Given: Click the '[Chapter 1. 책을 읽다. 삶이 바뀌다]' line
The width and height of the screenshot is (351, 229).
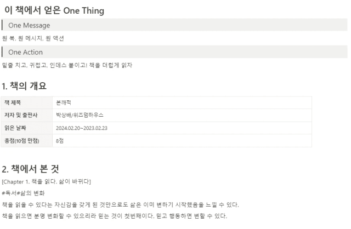Looking at the screenshot, I should tap(46, 181).
